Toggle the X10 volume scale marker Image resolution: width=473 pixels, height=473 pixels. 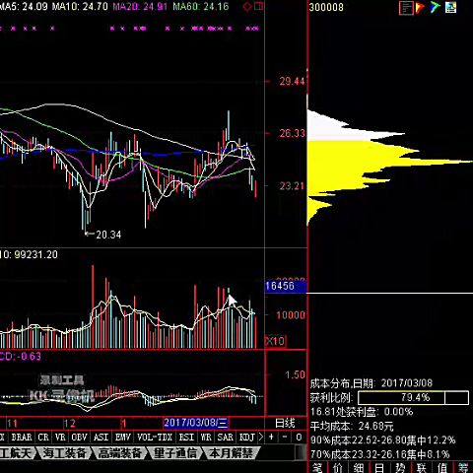275,341
